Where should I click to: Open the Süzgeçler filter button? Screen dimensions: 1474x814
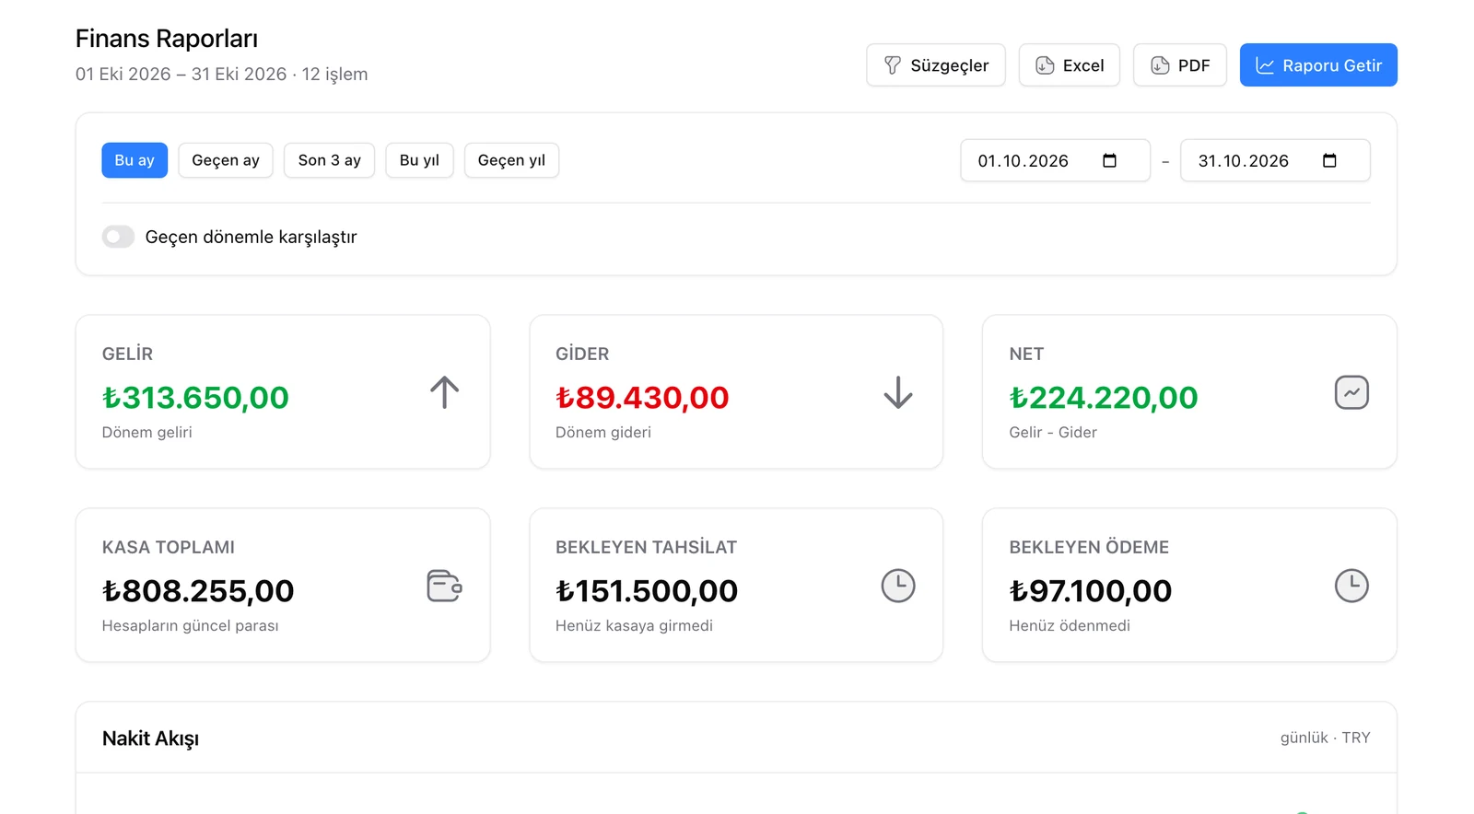935,65
